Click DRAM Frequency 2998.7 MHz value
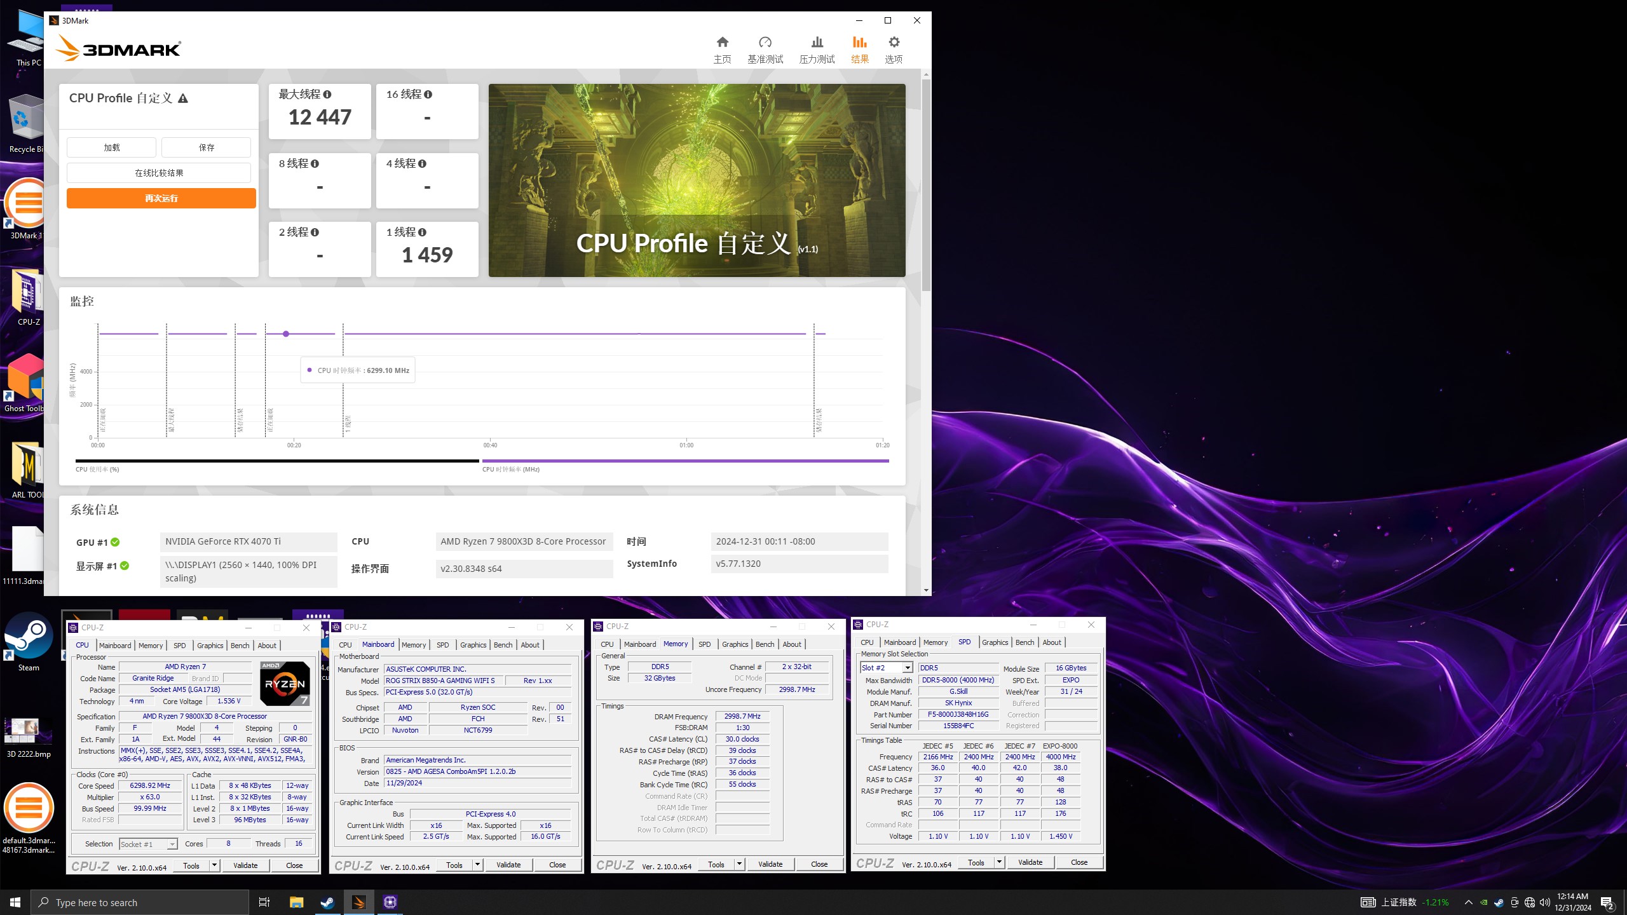The image size is (1627, 915). pos(742,716)
